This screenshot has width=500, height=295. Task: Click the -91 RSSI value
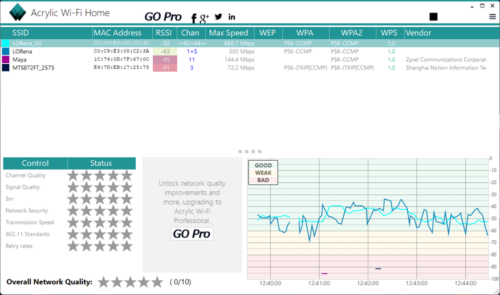coord(165,68)
